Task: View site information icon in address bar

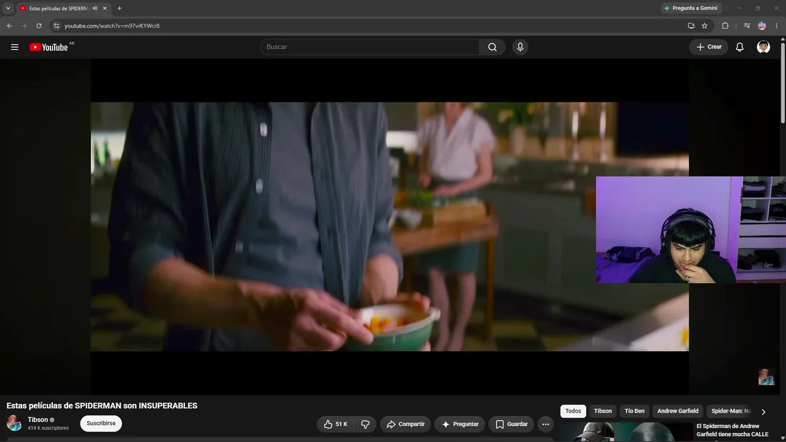Action: coord(56,26)
